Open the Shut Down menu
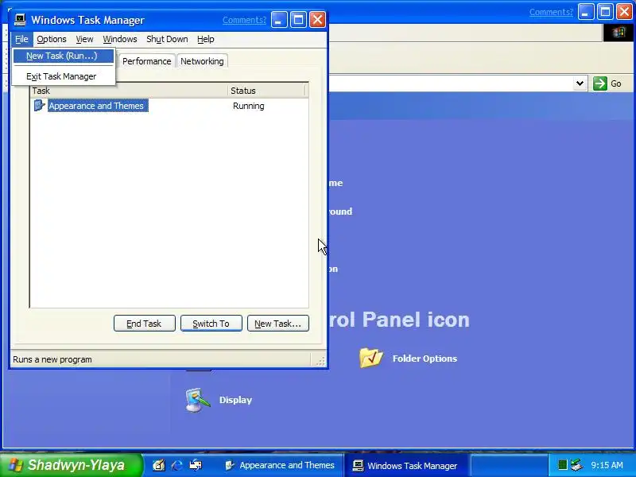Image resolution: width=636 pixels, height=477 pixels. click(x=167, y=39)
